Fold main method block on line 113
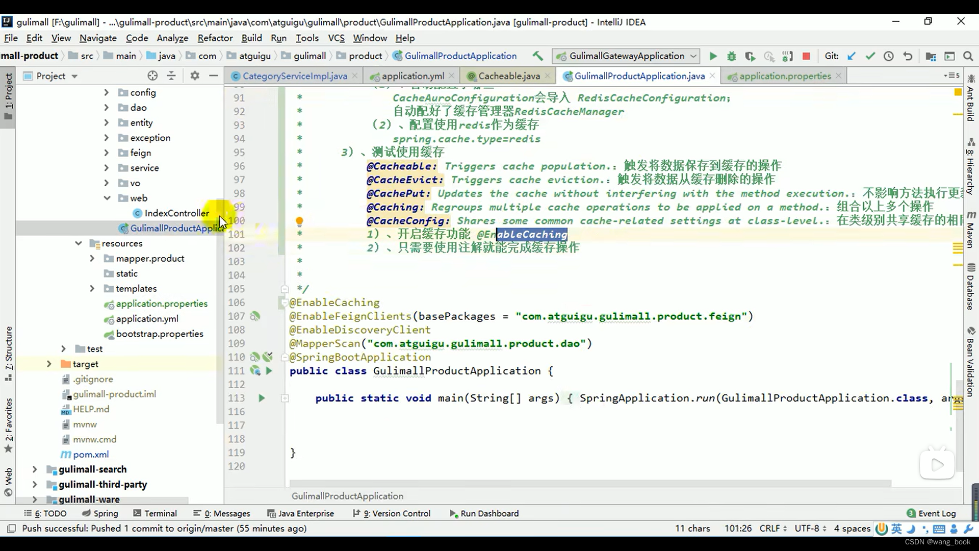 285,398
